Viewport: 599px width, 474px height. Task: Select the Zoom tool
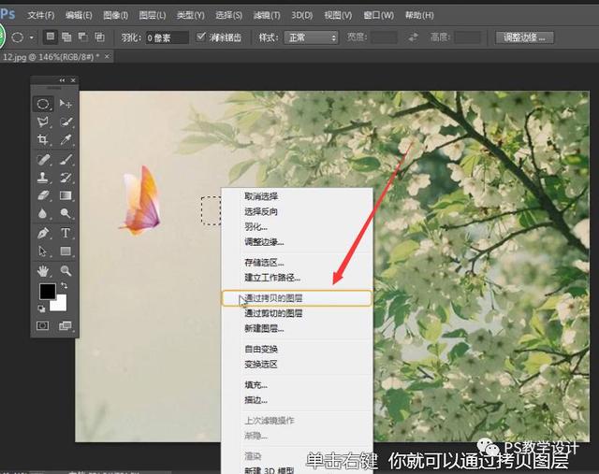tap(66, 271)
